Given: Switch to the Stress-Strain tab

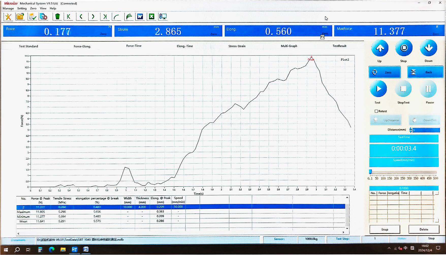Looking at the screenshot, I should [236, 46].
